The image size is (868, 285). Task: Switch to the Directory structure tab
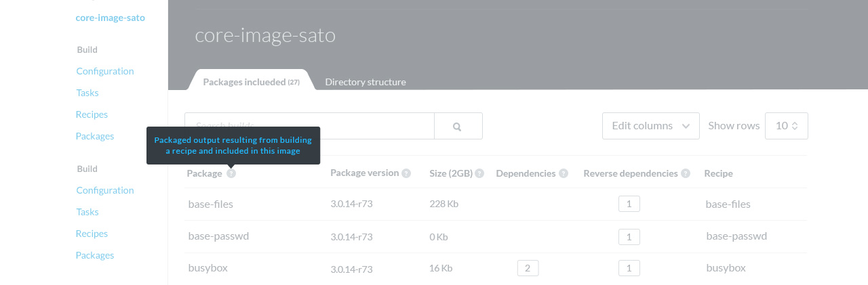[x=365, y=82]
